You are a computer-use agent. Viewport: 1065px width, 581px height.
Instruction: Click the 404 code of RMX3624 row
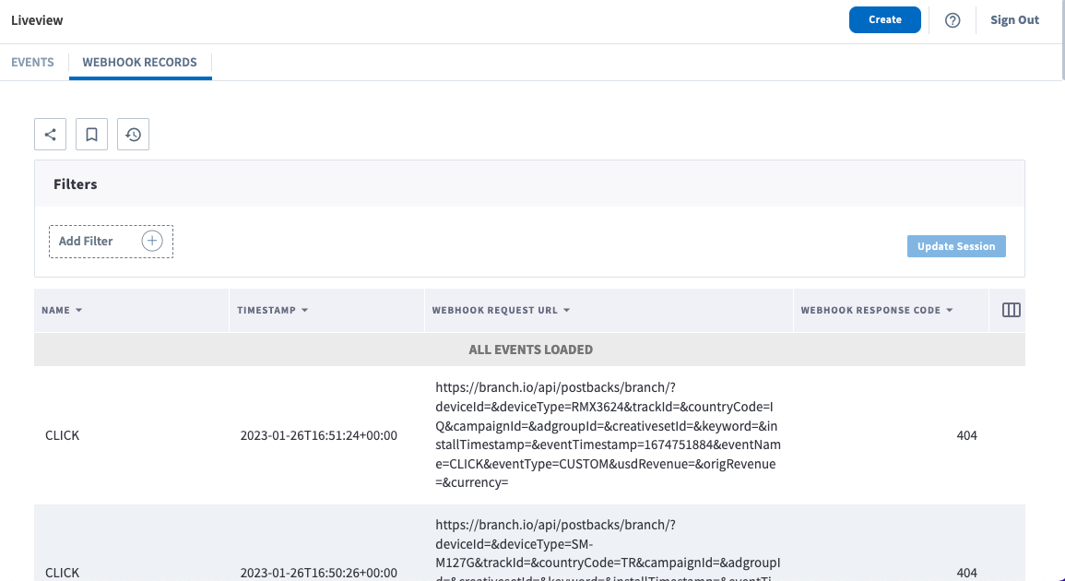[966, 435]
